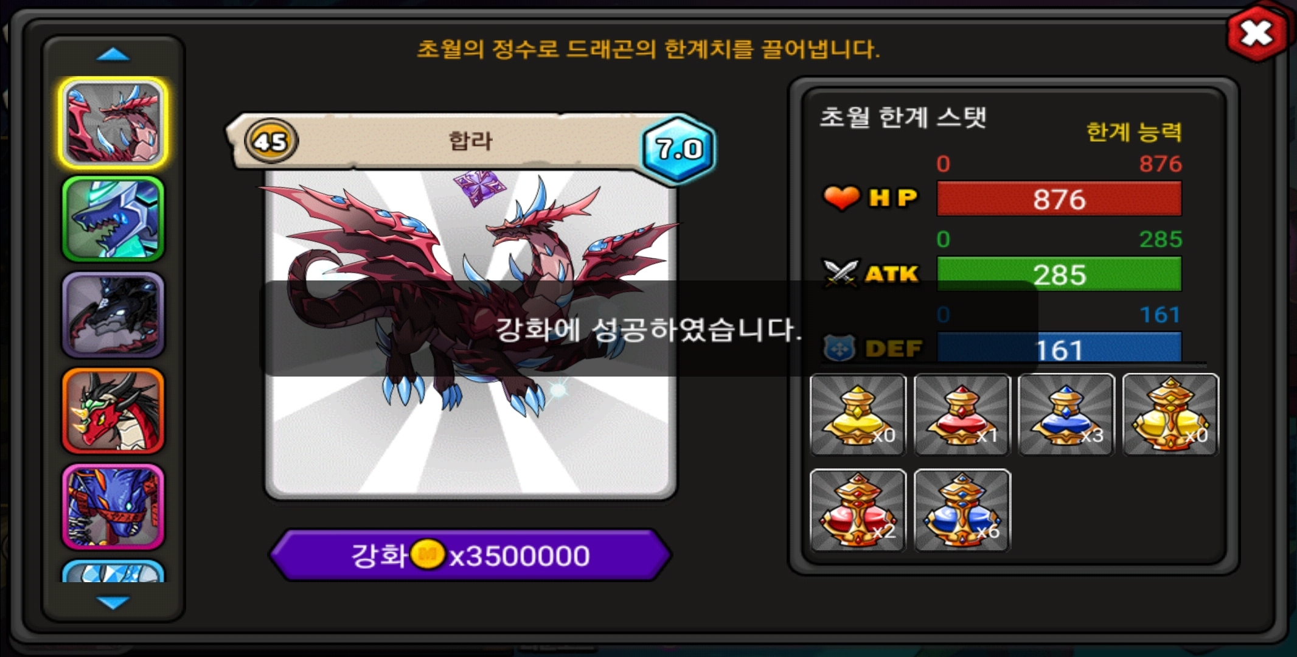Select the large yellow essence potion x0
Screen dimensions: 1297x657
coord(1171,414)
